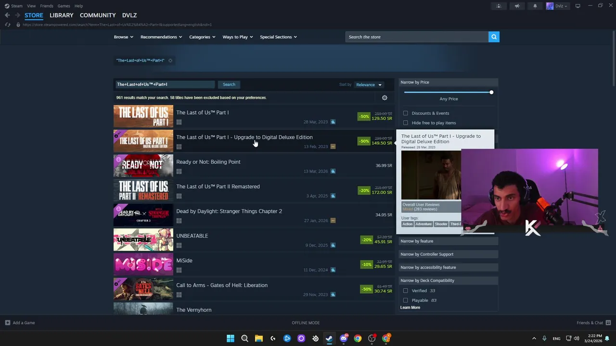Open the Recommendations dropdown
Screen dimensions: 616x346
pos(161,37)
